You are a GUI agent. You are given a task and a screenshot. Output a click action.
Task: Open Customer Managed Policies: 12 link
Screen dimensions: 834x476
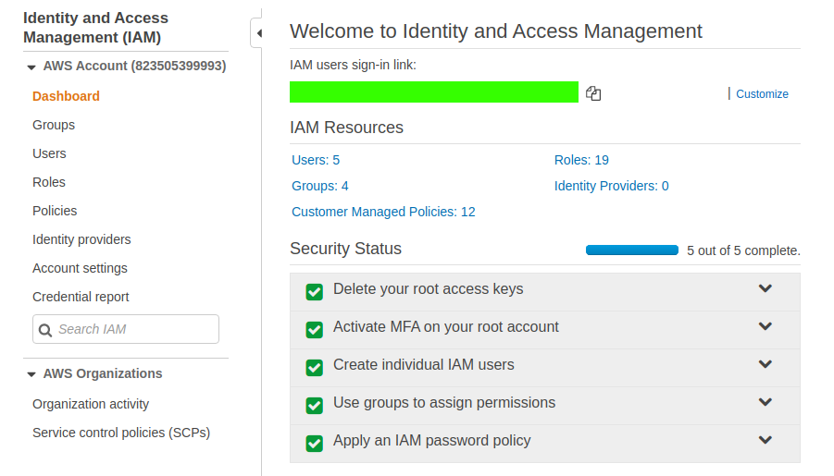tap(383, 212)
